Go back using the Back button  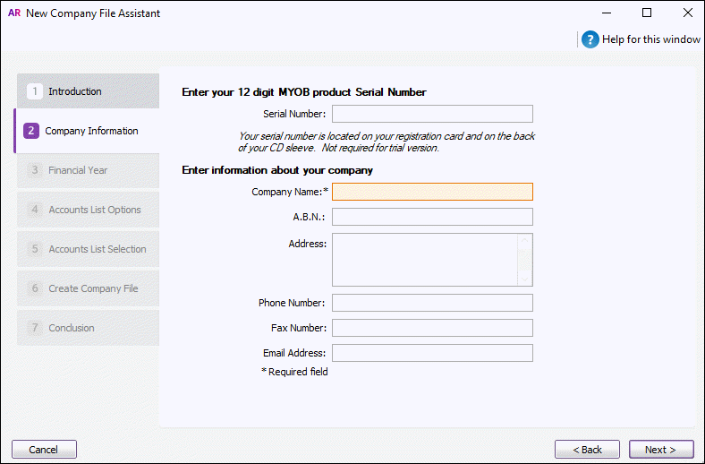587,450
